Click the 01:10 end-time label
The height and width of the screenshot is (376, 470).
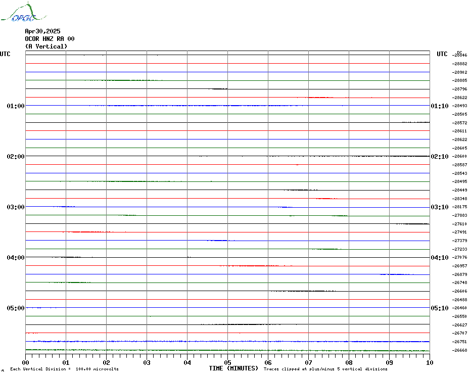[440, 106]
